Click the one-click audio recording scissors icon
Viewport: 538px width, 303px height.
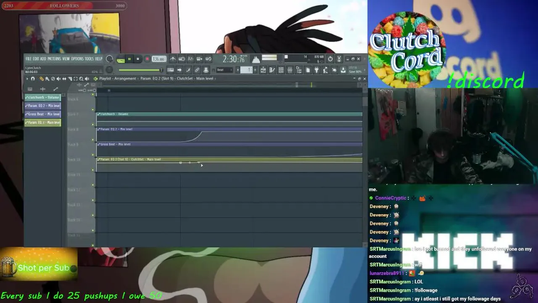339,59
